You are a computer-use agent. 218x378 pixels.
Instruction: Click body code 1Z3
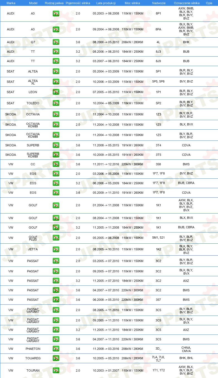(158, 114)
